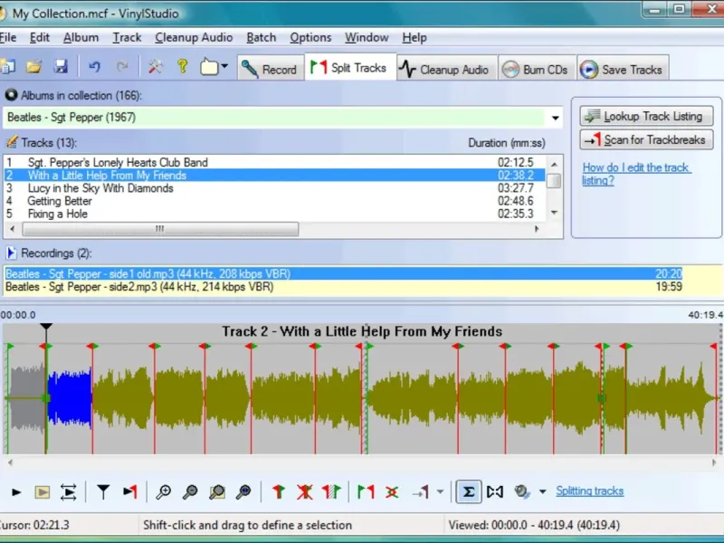Switch to the Burn CDs tab
Viewport: 724px width, 543px height.
point(535,70)
